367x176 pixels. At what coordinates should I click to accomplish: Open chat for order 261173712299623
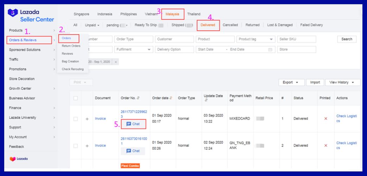133,124
